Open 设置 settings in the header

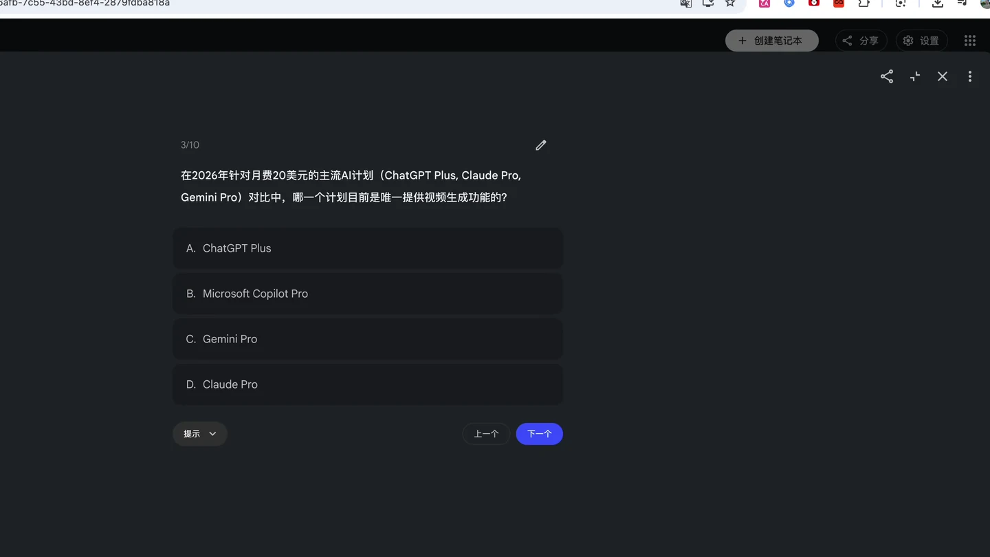point(921,41)
